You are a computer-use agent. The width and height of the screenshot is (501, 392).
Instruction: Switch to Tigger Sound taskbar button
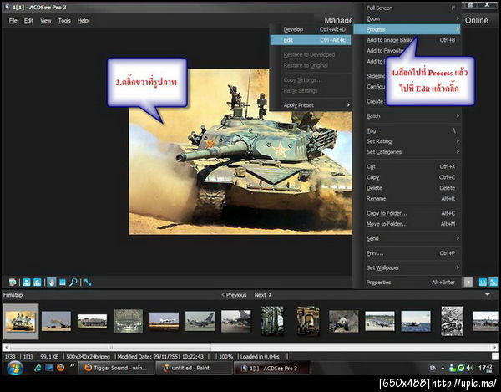point(116,368)
